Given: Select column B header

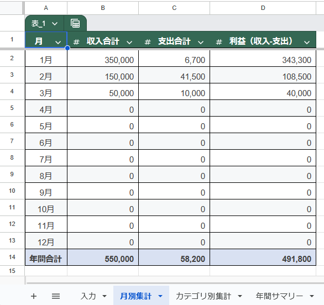Looking at the screenshot, I should pyautogui.click(x=103, y=8).
